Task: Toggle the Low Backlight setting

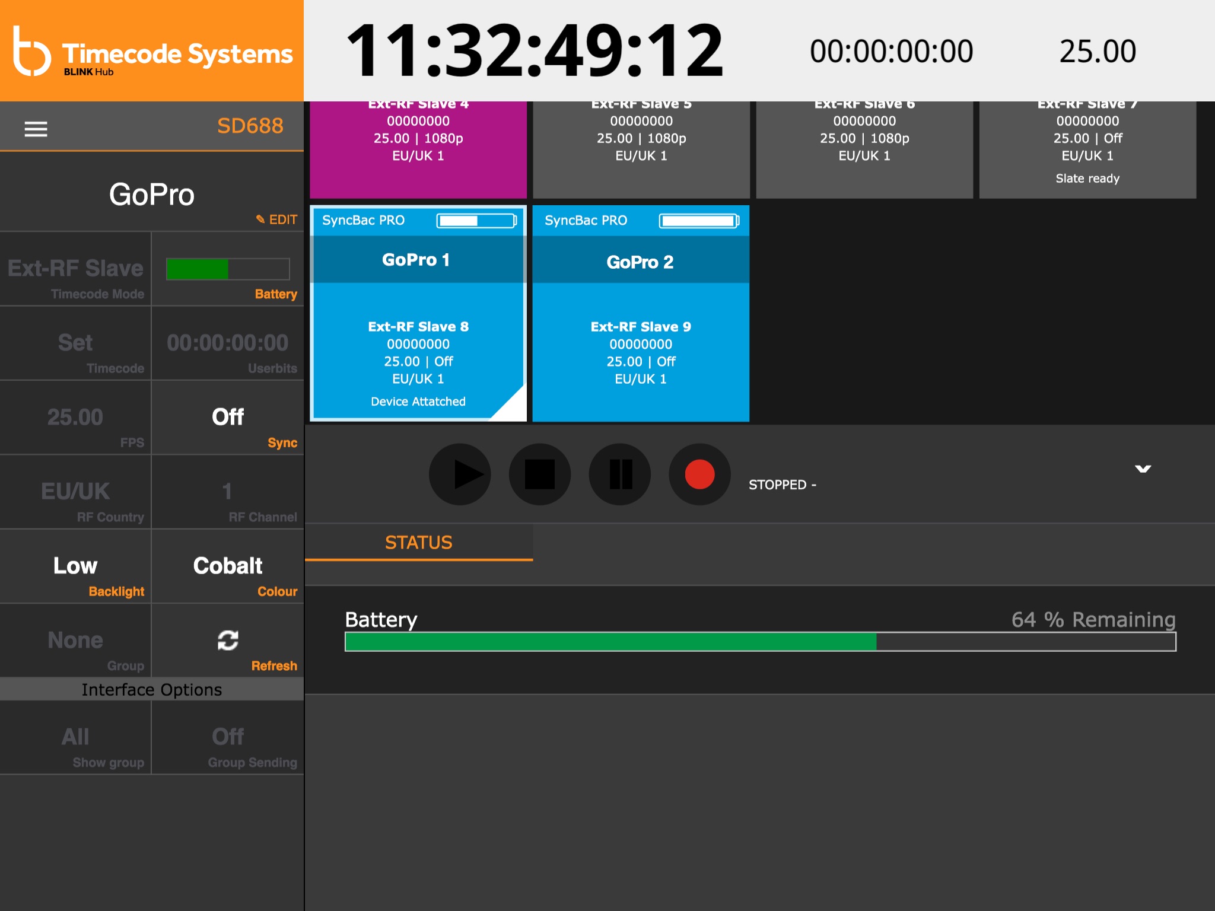Action: (75, 566)
